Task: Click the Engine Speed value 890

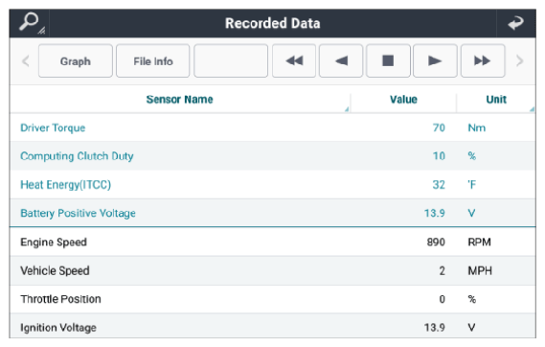Action: 436,242
